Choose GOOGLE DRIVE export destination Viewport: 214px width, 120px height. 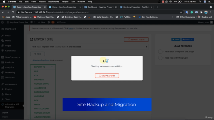click(41, 84)
